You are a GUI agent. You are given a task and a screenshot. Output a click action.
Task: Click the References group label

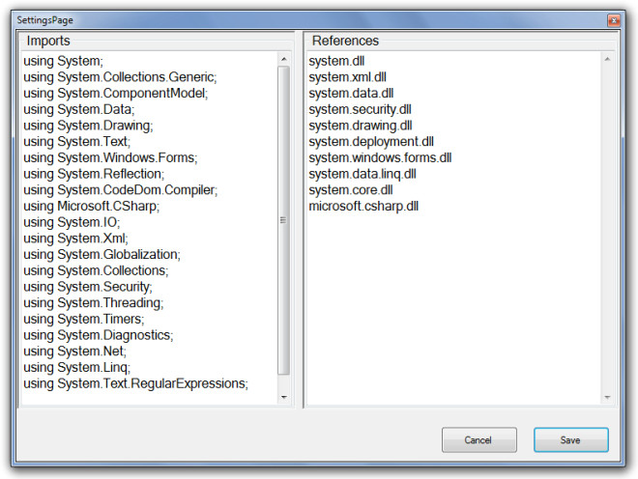pos(345,41)
